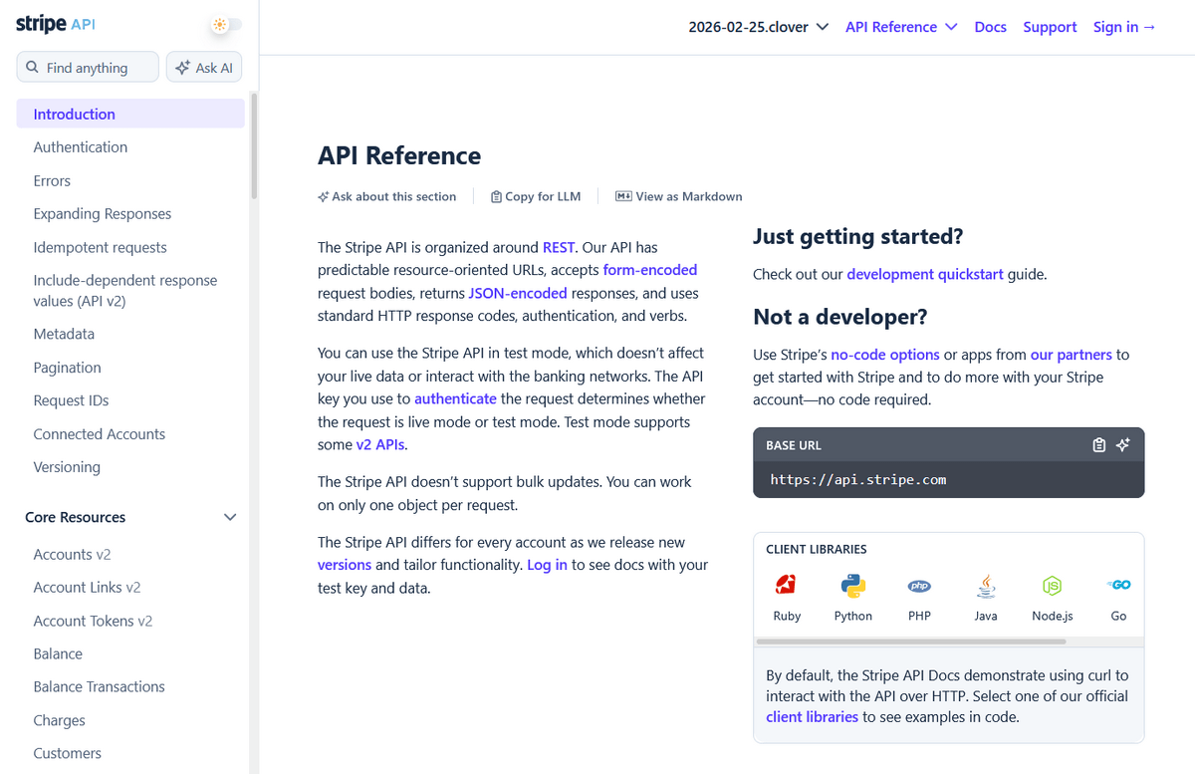The width and height of the screenshot is (1195, 774).
Task: Click Ask about this section
Action: tap(386, 196)
